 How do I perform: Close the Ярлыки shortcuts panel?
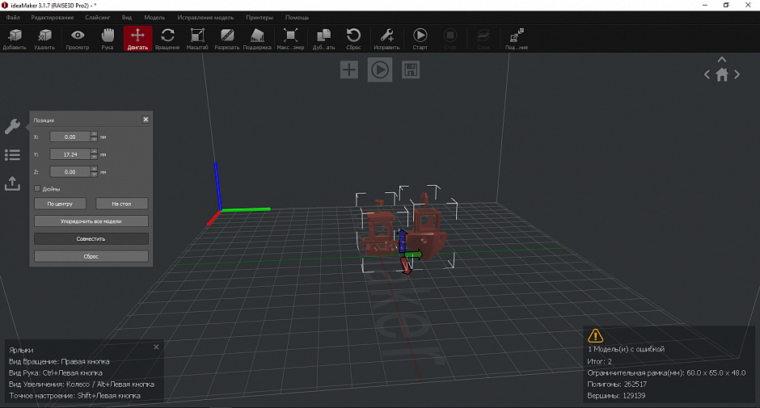coord(156,347)
